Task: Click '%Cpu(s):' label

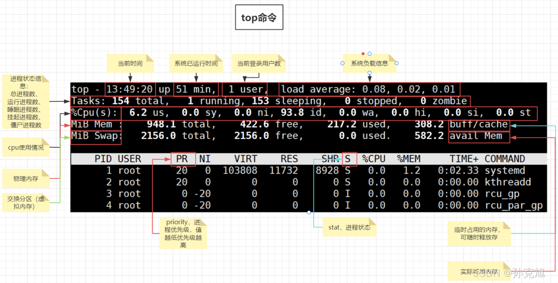Action: point(95,113)
